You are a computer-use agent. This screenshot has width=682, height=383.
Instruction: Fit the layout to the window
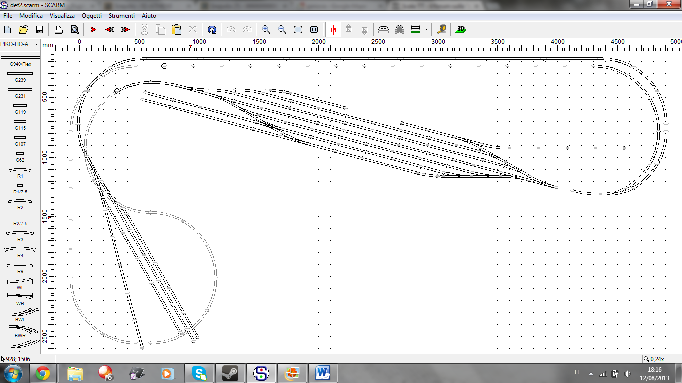(298, 30)
